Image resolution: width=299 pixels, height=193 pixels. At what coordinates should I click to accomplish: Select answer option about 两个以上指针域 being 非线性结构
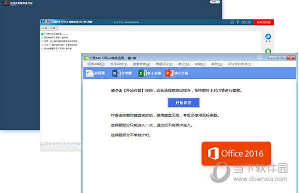[59, 41]
